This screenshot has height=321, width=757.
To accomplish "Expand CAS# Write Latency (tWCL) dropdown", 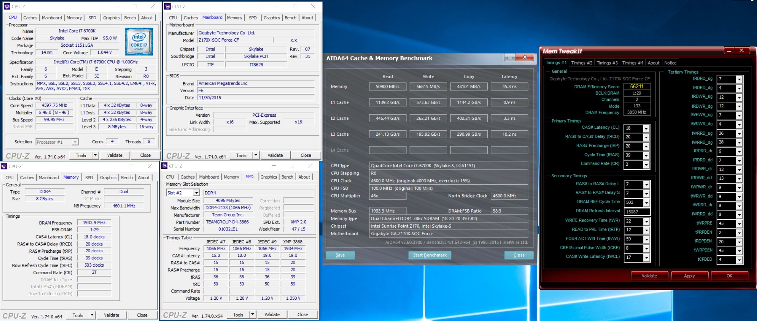I will [x=646, y=258].
